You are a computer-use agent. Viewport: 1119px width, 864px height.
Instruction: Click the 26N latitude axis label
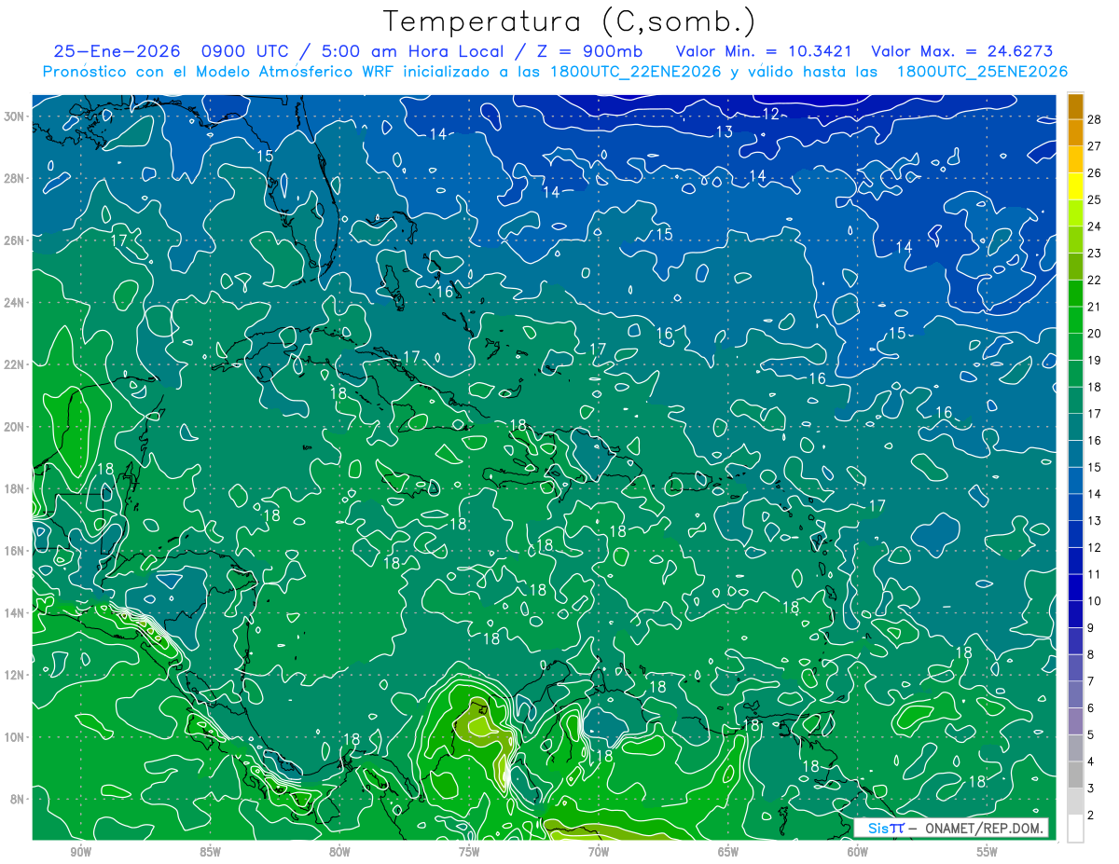tap(15, 240)
